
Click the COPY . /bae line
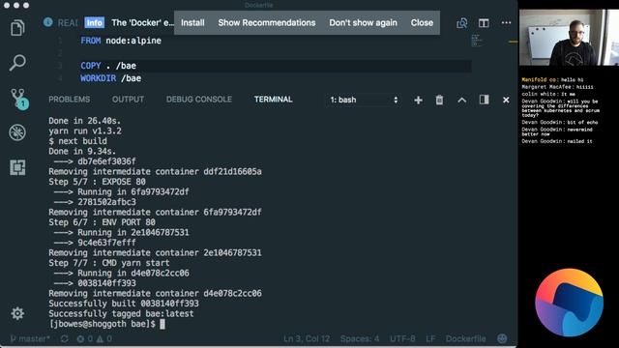point(108,66)
